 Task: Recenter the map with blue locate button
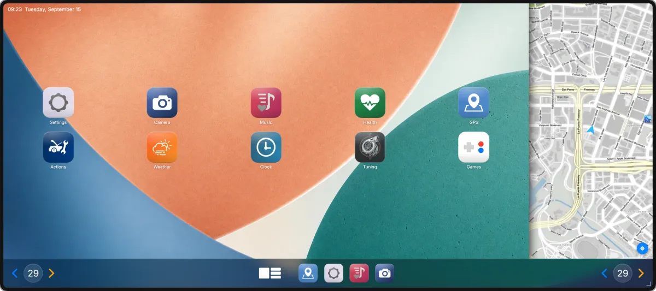click(x=642, y=248)
